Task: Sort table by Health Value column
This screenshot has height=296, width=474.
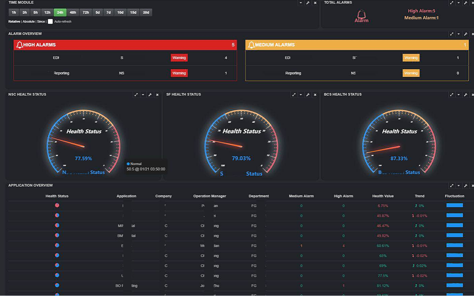Action: [x=383, y=196]
